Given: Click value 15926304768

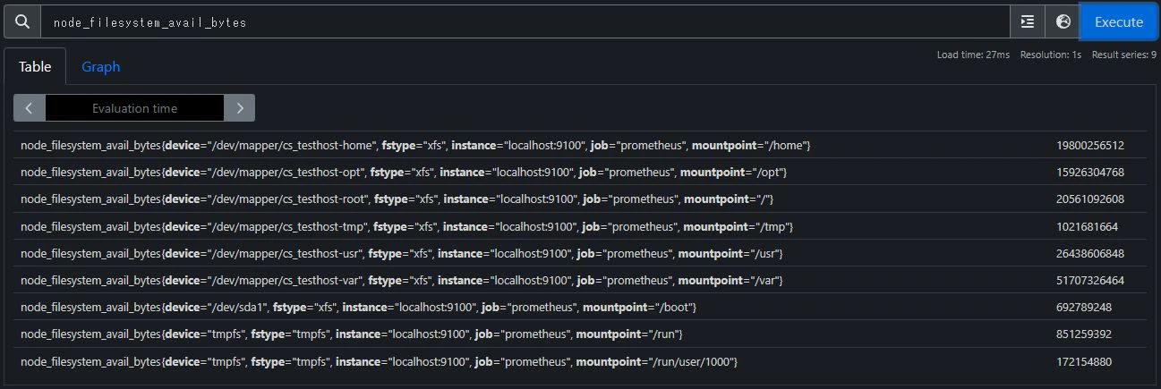Looking at the screenshot, I should tap(1089, 172).
